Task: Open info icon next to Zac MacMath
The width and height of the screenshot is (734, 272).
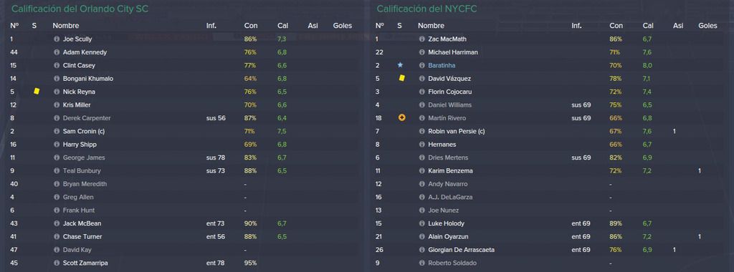Action: click(421, 39)
